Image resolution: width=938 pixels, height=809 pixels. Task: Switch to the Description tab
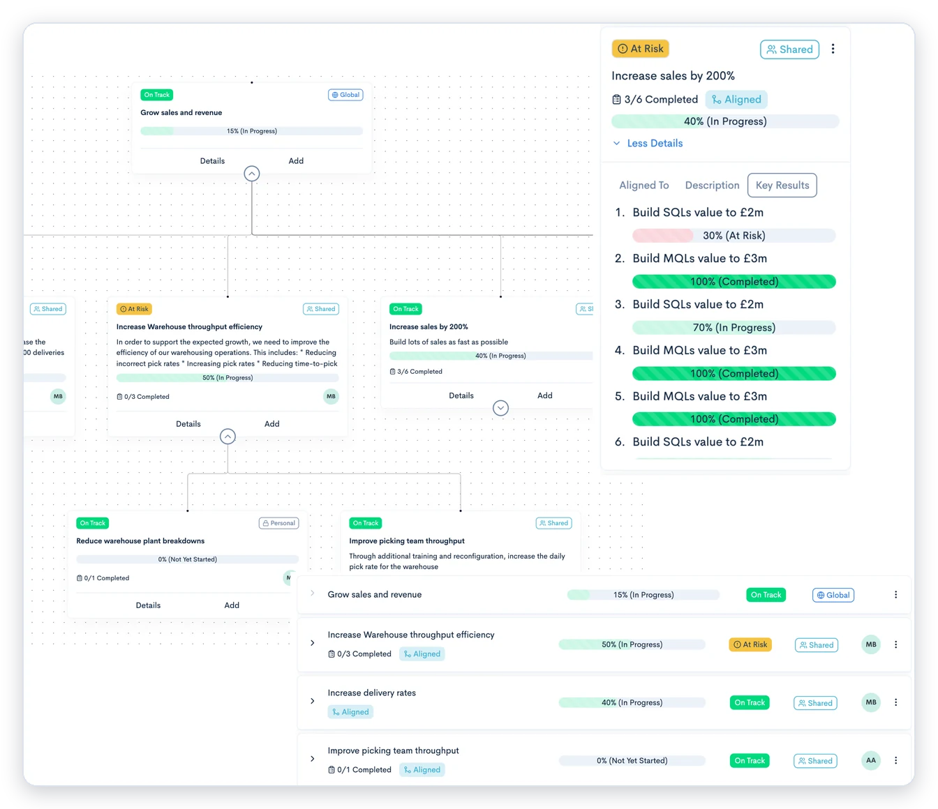pos(712,186)
